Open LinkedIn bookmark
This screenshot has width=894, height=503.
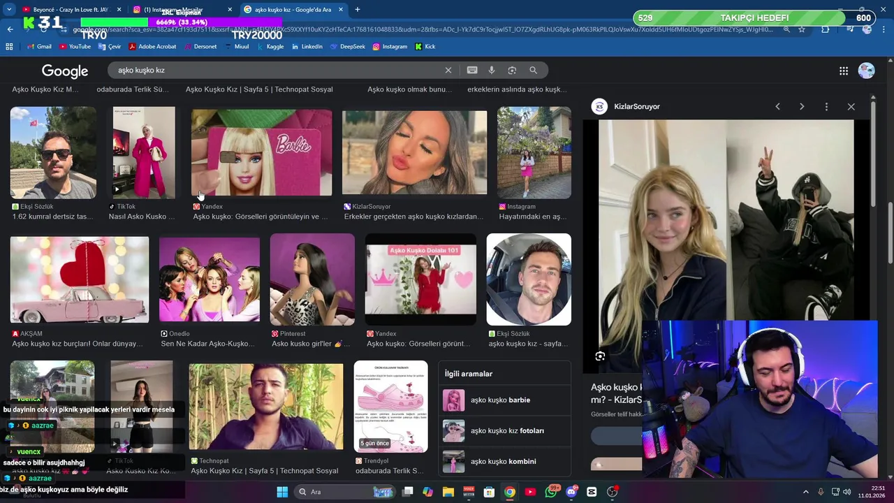[x=307, y=46]
